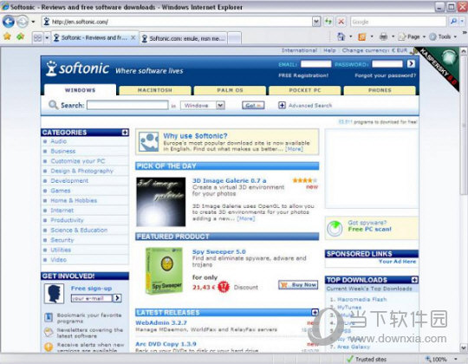Open the Security category
The image size is (468, 364).
[x=62, y=240]
